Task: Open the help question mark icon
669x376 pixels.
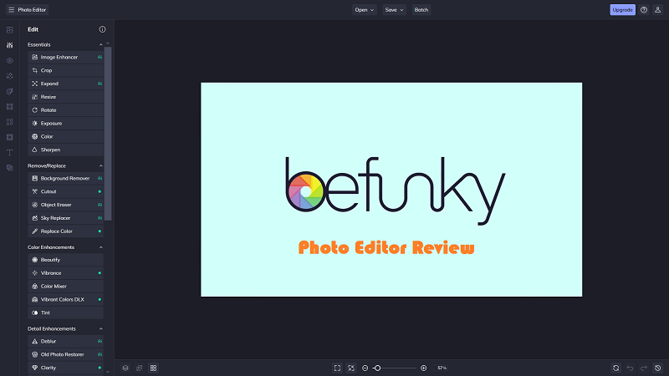Action: [644, 10]
